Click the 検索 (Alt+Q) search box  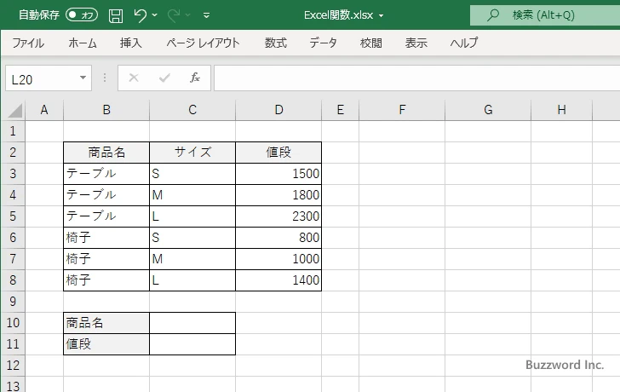coord(545,15)
